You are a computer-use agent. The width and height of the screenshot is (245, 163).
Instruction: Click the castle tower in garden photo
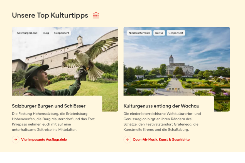click(x=171, y=59)
